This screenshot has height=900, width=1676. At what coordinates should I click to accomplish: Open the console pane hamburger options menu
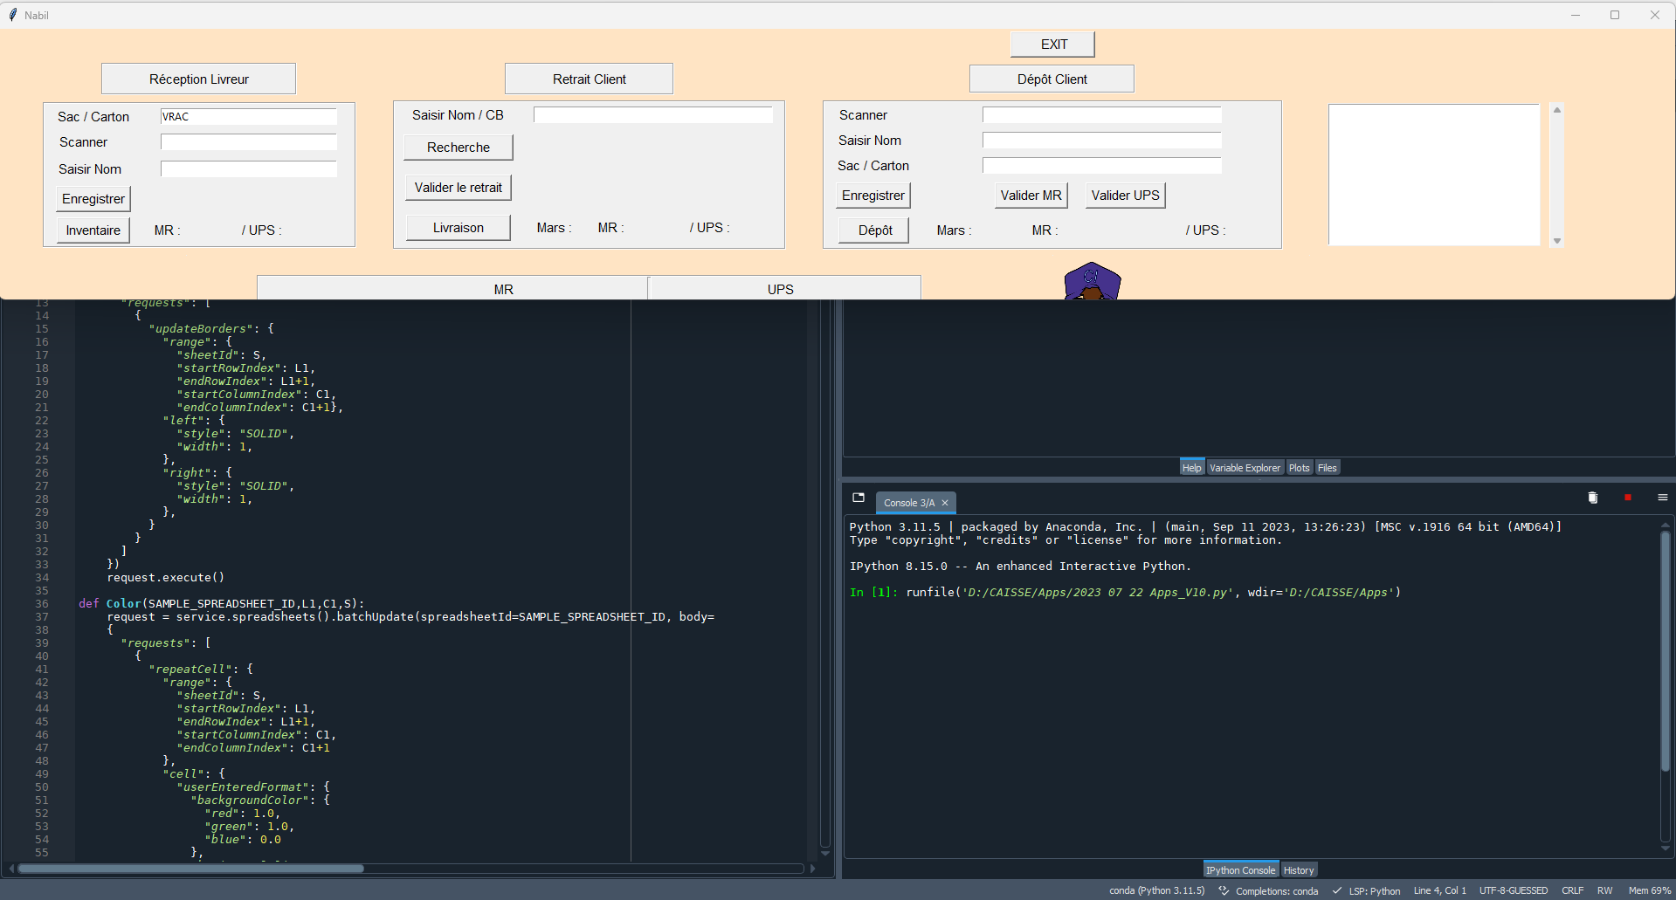(x=1662, y=498)
